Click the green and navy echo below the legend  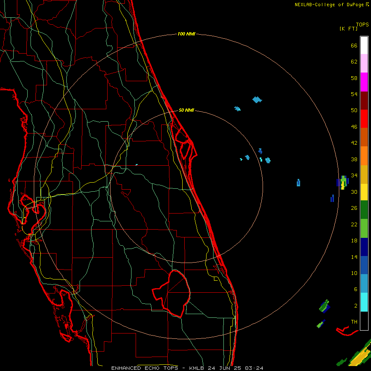tap(324, 306)
